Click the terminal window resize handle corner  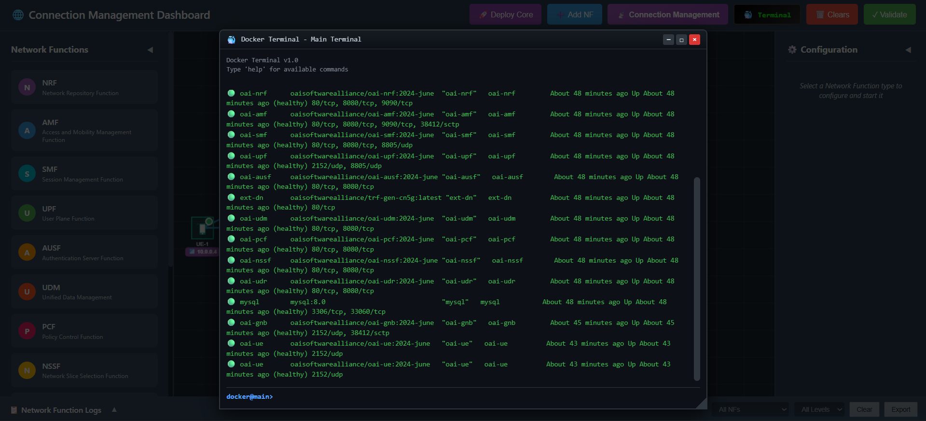702,404
